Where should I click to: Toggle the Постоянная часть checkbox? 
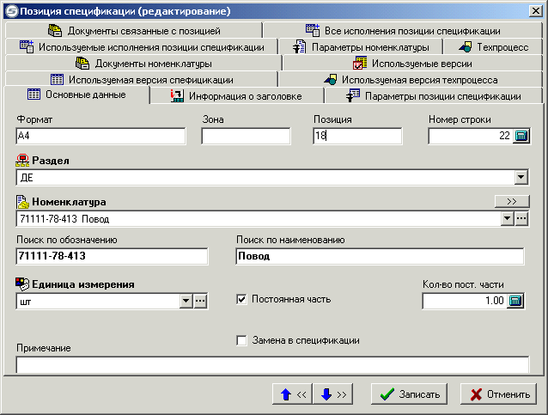click(x=241, y=300)
